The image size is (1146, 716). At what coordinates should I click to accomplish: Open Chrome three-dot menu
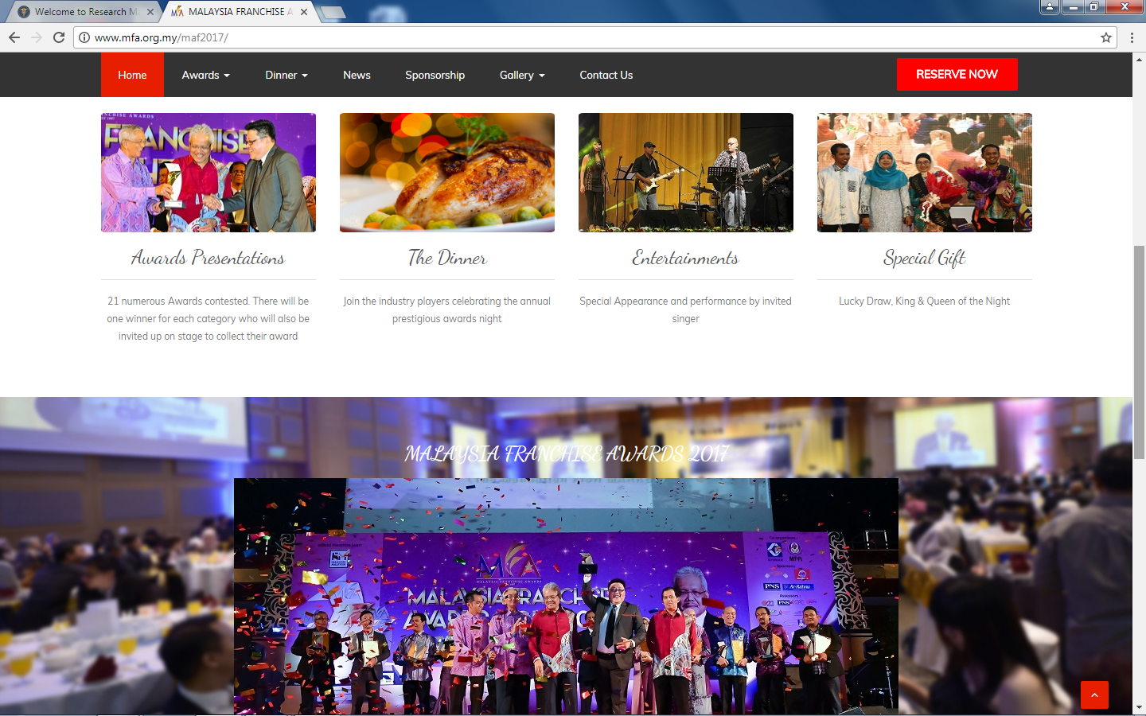[x=1132, y=37]
